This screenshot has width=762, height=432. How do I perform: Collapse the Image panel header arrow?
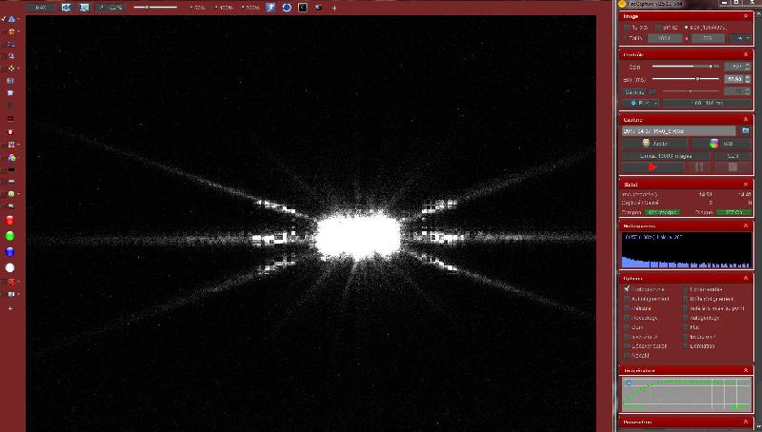746,16
